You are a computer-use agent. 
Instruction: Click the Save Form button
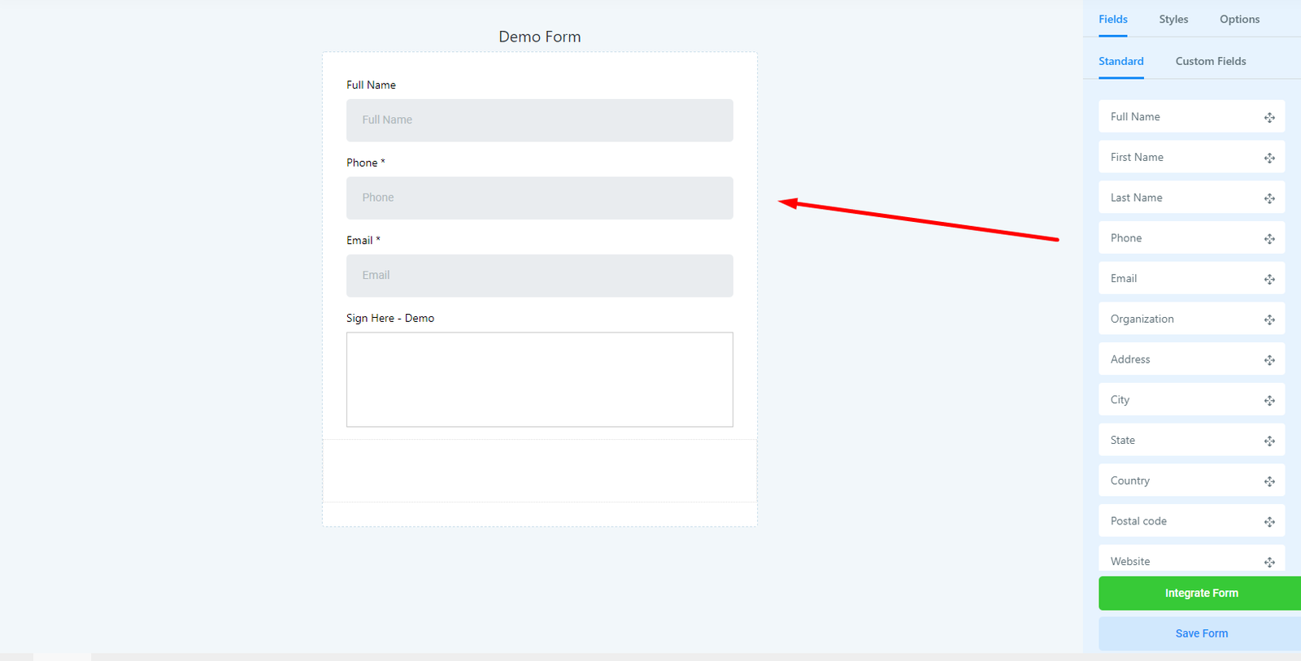tap(1200, 633)
